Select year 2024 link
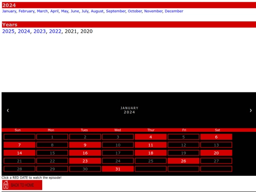The height and width of the screenshot is (192, 256). click(x=24, y=31)
